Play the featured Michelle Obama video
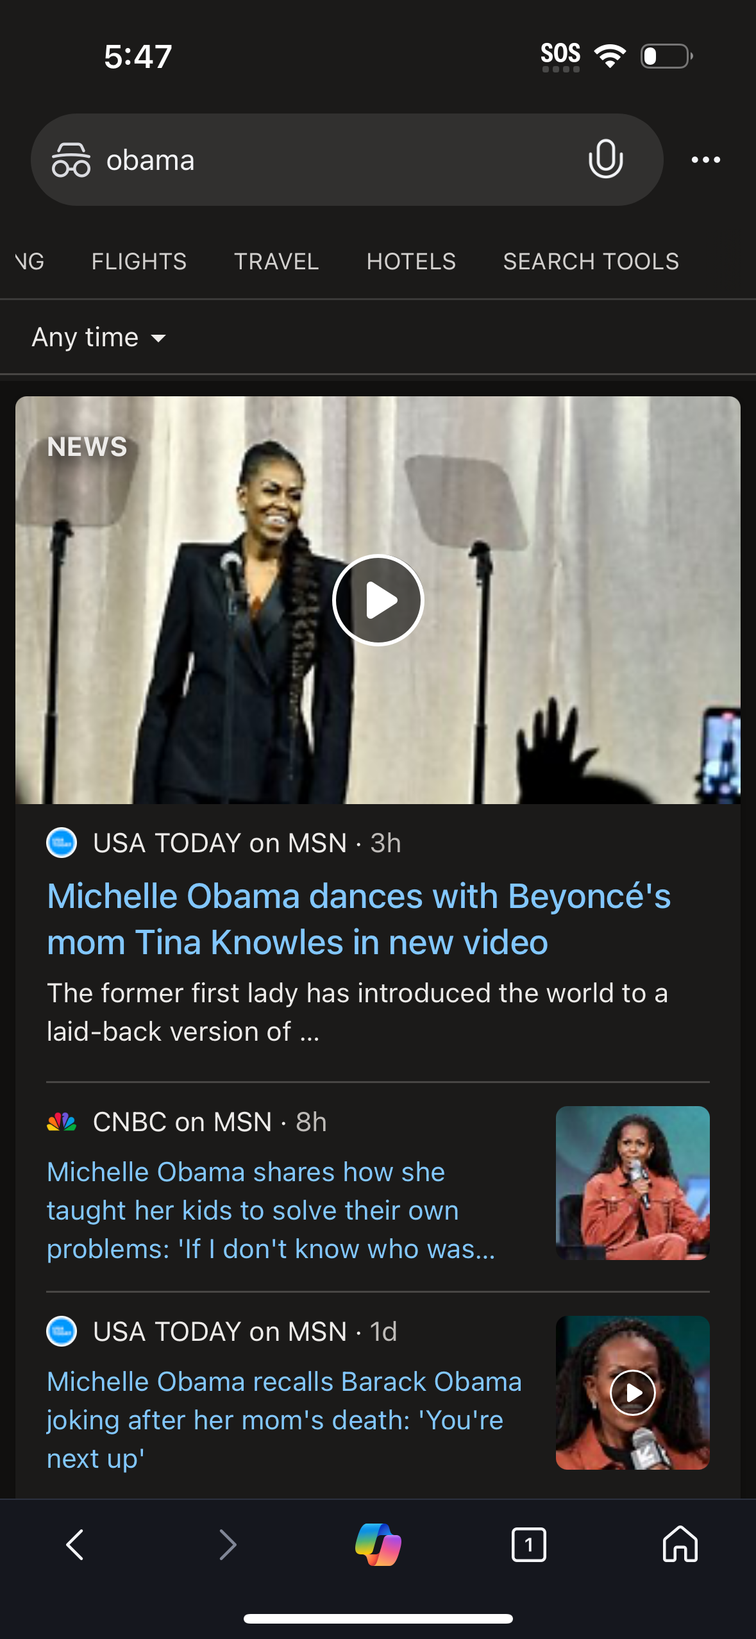 pyautogui.click(x=378, y=600)
